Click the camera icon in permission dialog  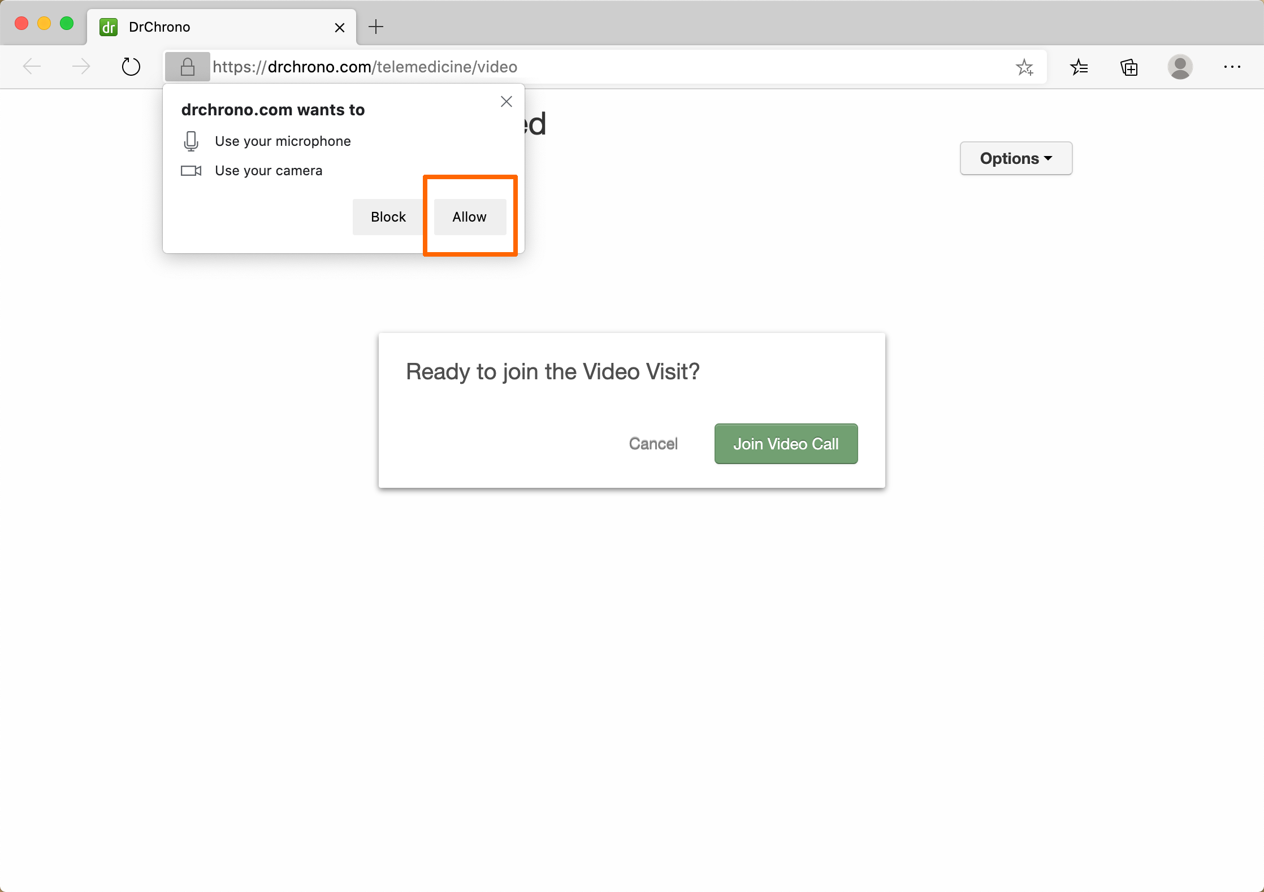[x=191, y=170]
